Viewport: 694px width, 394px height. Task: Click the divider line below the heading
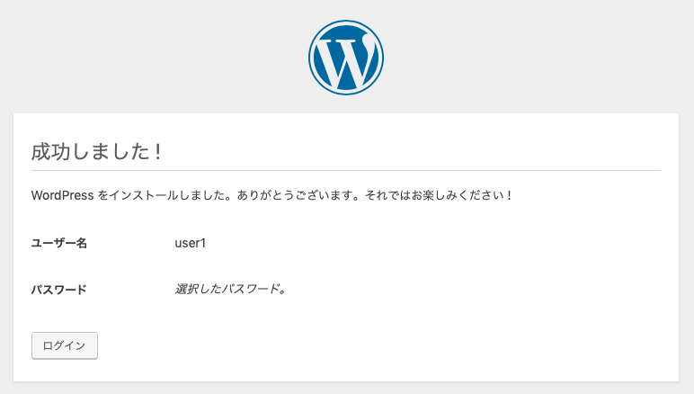(x=346, y=170)
